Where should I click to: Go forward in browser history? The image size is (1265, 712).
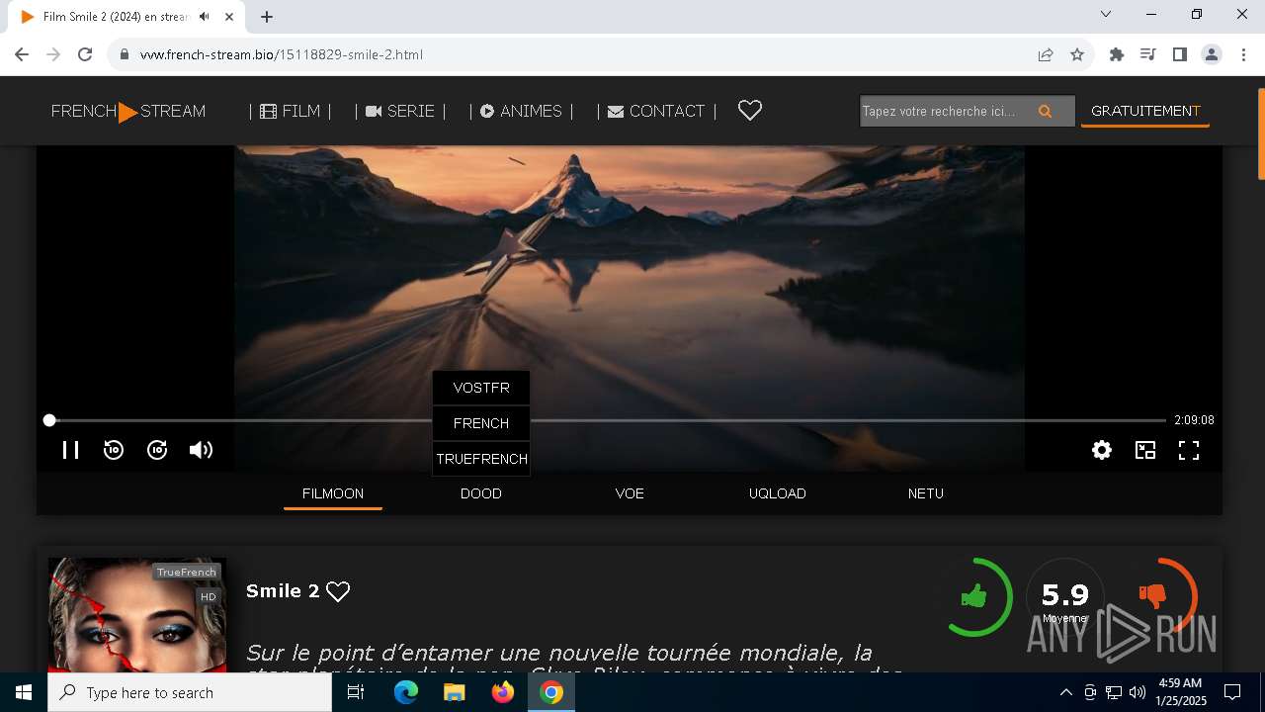[53, 54]
